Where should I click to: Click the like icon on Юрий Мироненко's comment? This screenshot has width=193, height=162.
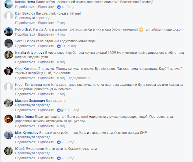pos(59,158)
